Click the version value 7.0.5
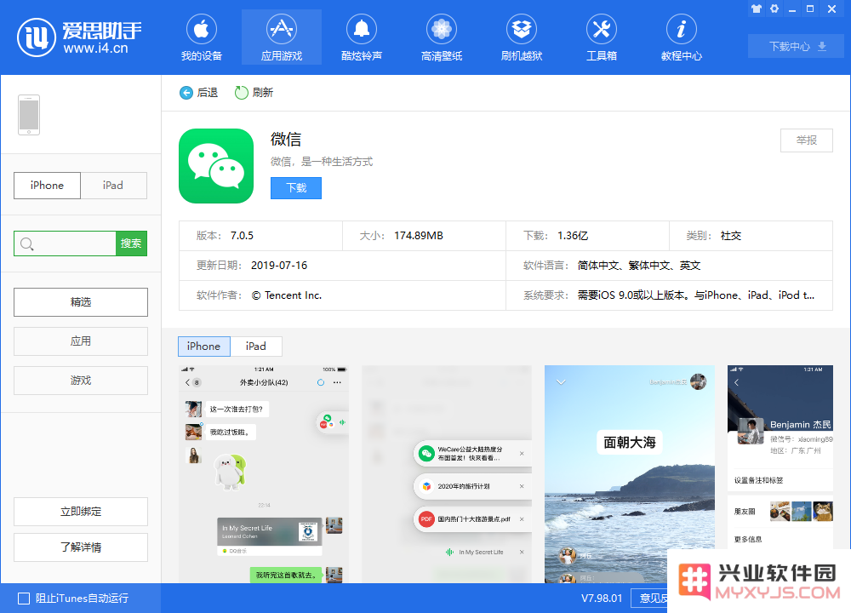851x613 pixels. pos(242,236)
